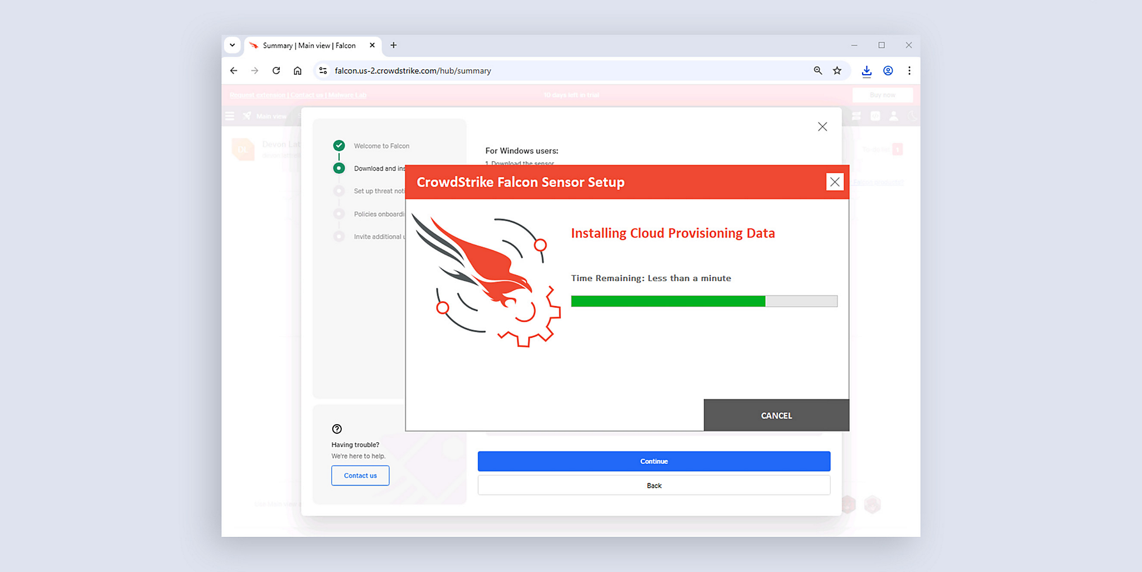The image size is (1142, 572).
Task: Click the API code icon in the top bar
Action: click(875, 116)
